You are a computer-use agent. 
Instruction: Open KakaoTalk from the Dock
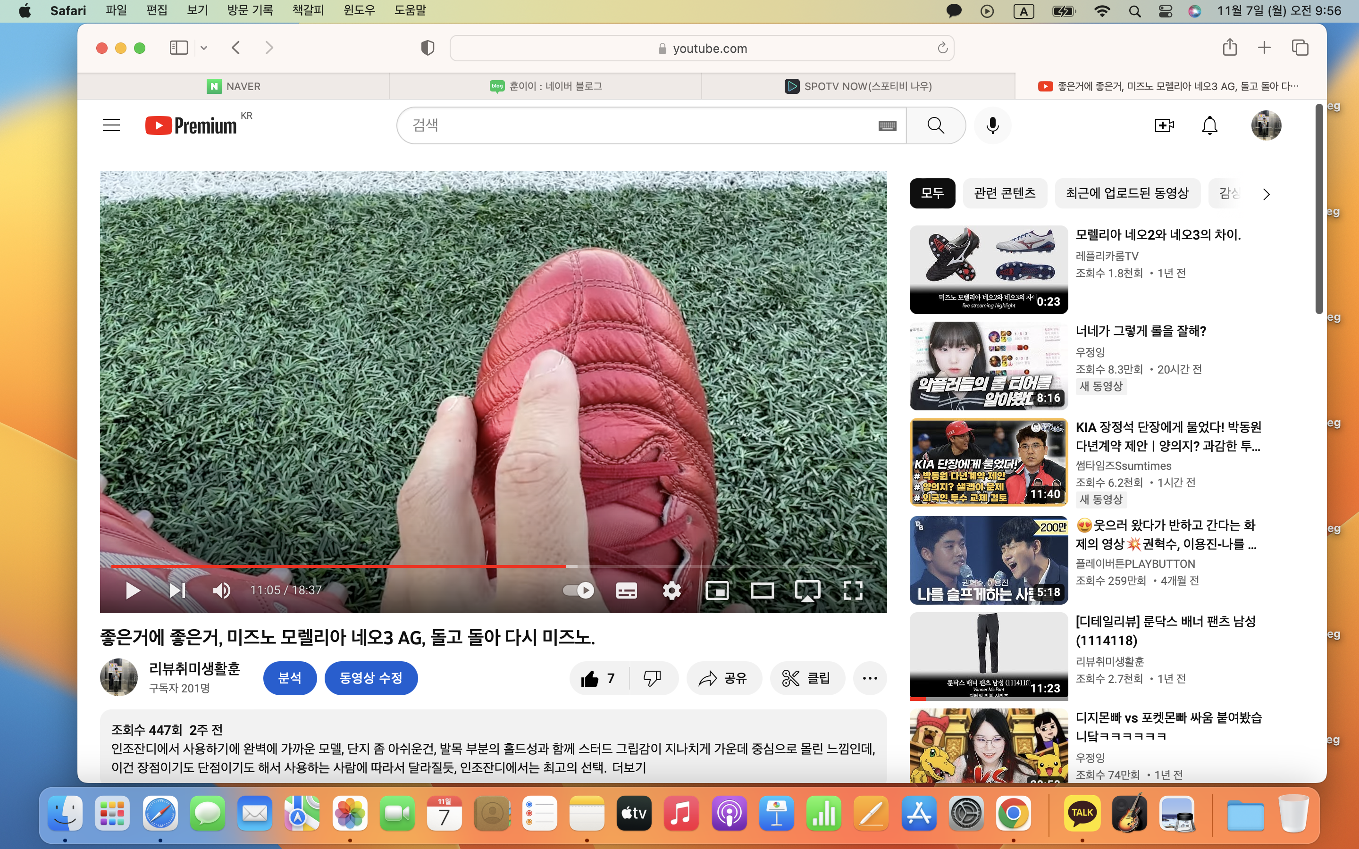pyautogui.click(x=1082, y=813)
